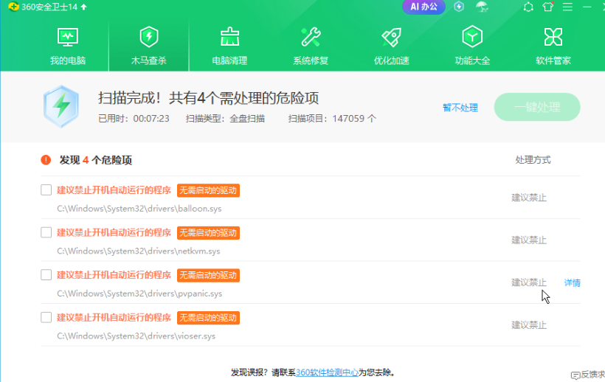Check the box for pvpanic.sys item
The height and width of the screenshot is (382, 605).
[x=46, y=275]
